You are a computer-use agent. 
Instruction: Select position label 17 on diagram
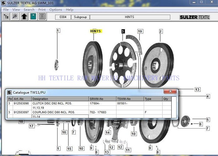tap(31, 126)
